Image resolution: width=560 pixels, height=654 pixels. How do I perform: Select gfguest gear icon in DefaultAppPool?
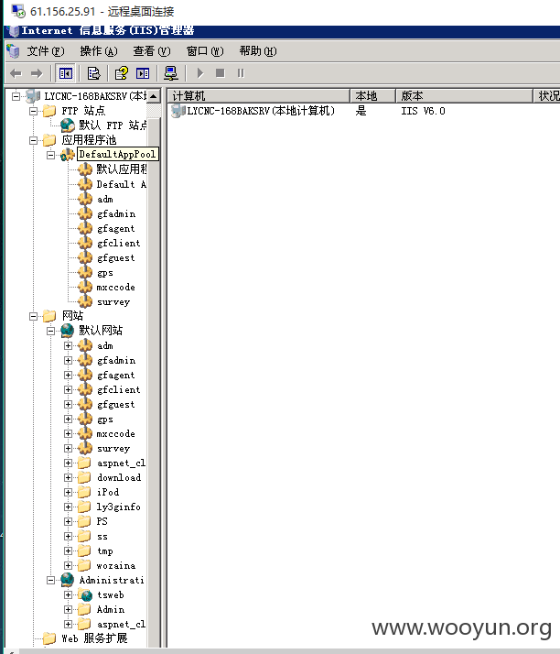85,257
